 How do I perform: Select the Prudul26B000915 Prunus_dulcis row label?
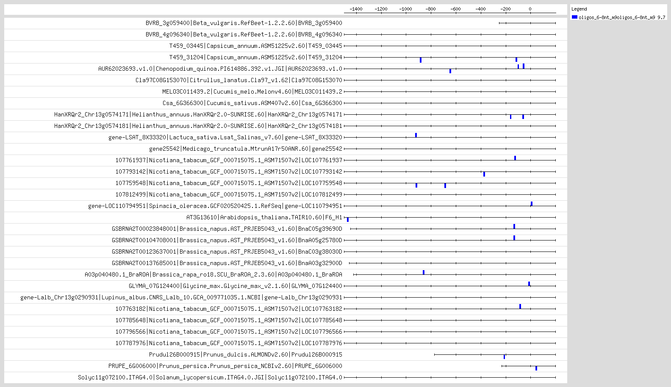point(246,354)
